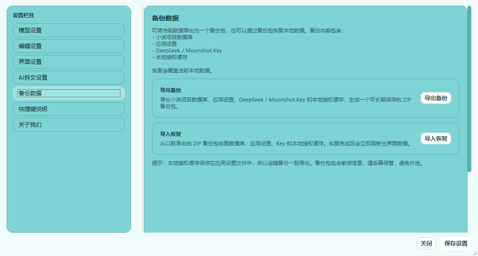Click the 关闭 button
Image resolution: width=478 pixels, height=256 pixels.
point(426,244)
